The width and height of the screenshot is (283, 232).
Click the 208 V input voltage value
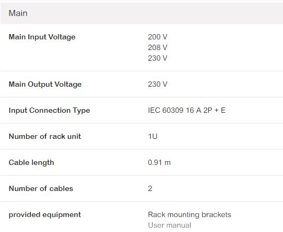158,47
